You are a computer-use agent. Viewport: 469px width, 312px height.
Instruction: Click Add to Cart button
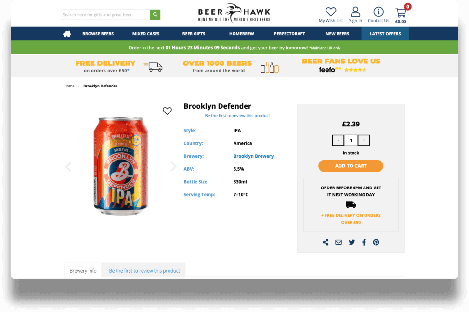(x=351, y=166)
